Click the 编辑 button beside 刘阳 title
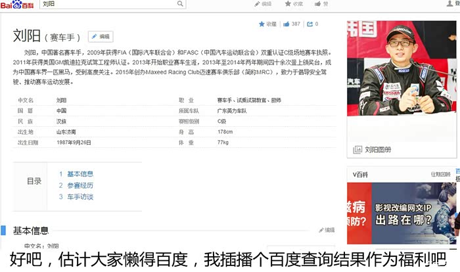Screen dimensions: 460x272 coord(101,37)
